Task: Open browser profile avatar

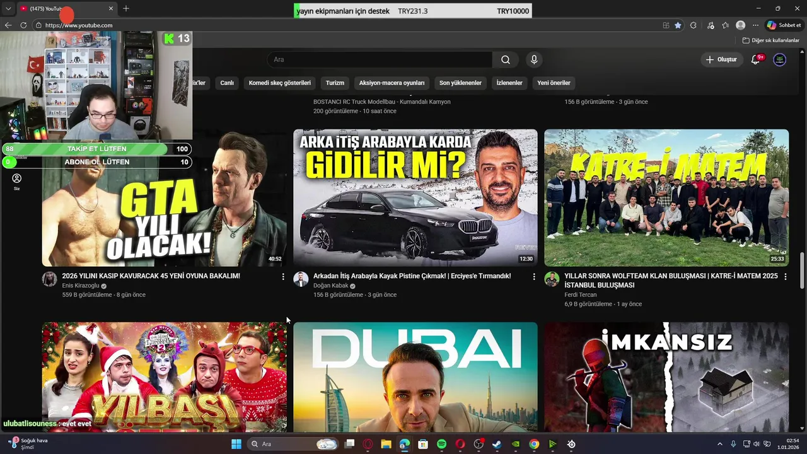Action: point(741,25)
